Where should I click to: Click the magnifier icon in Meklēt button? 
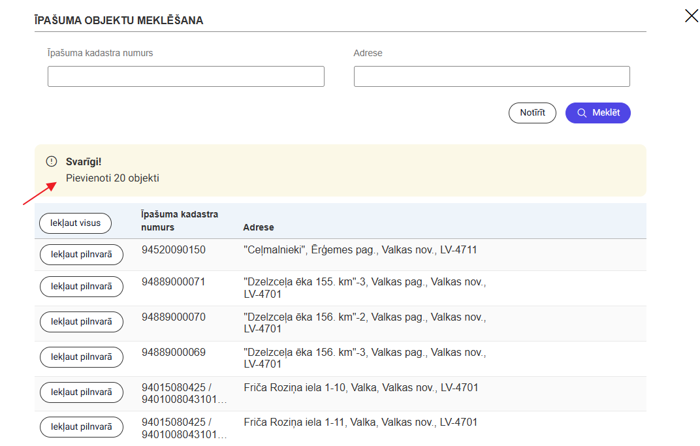tap(582, 113)
